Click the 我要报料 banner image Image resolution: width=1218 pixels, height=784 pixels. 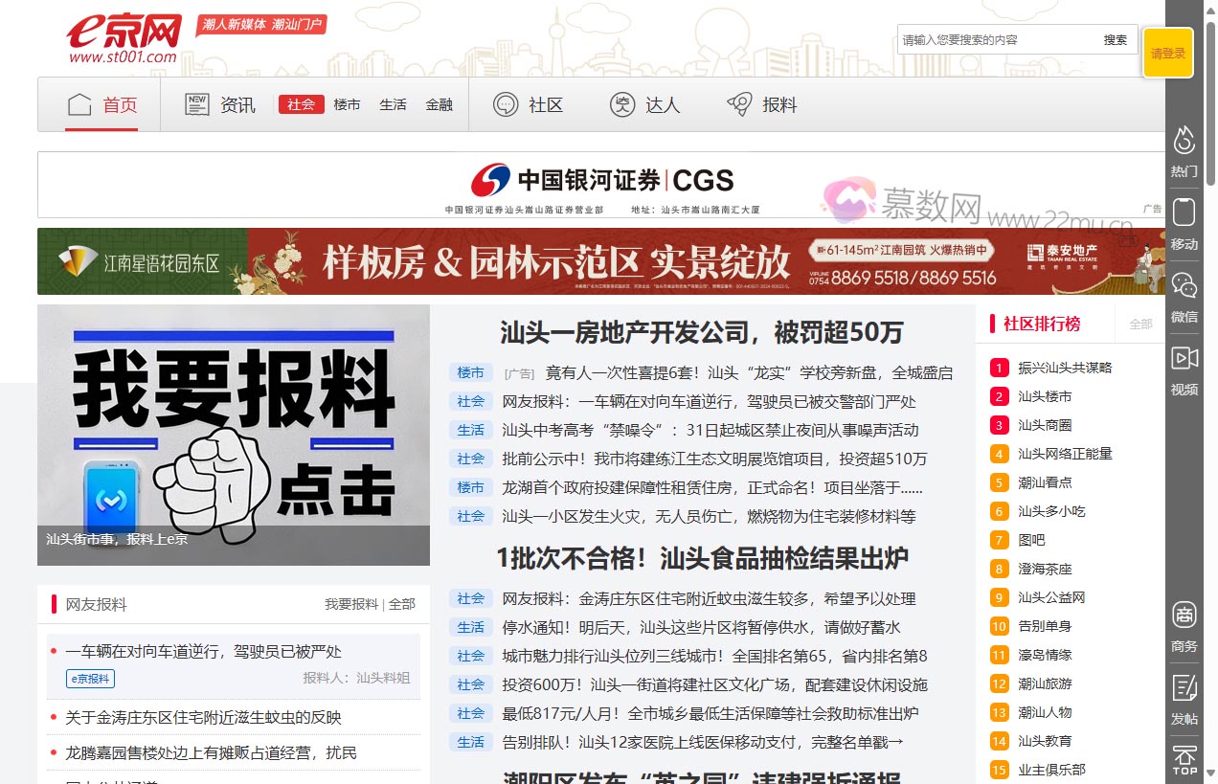(x=233, y=433)
